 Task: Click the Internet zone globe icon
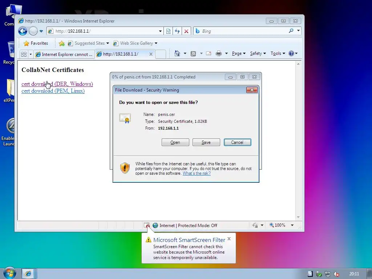[155, 225]
